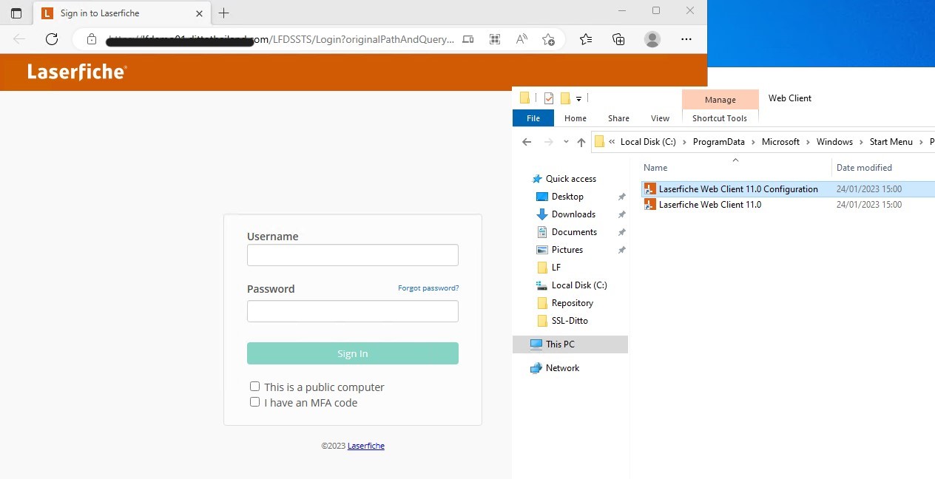Open the browser profile avatar
Image resolution: width=935 pixels, height=479 pixels.
(x=652, y=39)
